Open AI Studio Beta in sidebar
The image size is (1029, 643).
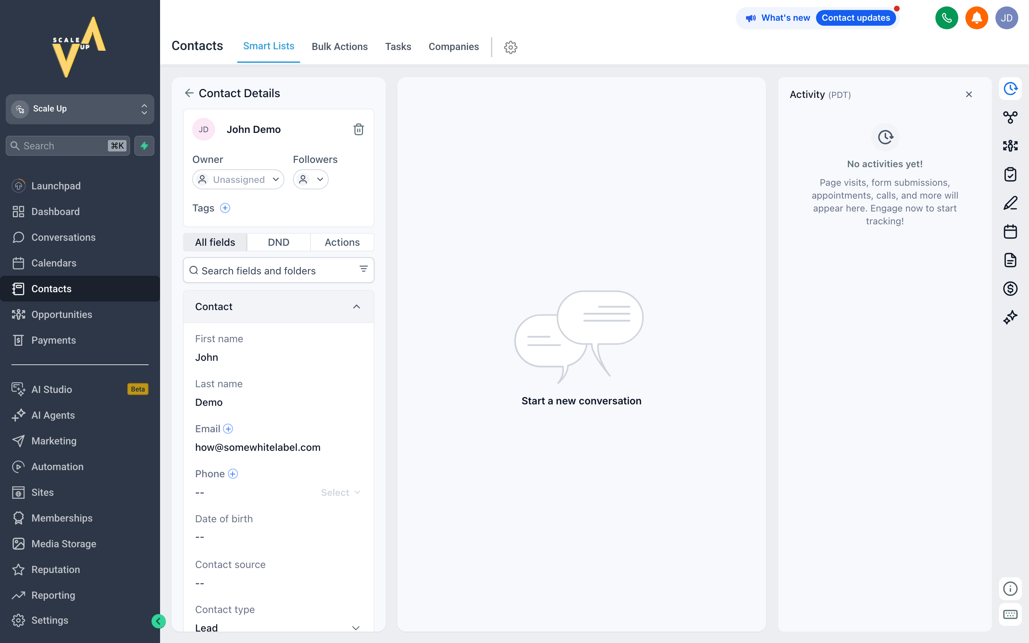coord(80,389)
